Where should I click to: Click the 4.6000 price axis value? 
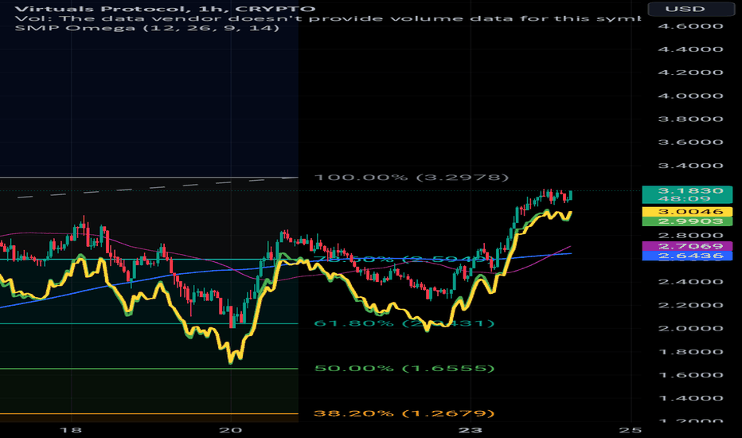click(x=690, y=26)
